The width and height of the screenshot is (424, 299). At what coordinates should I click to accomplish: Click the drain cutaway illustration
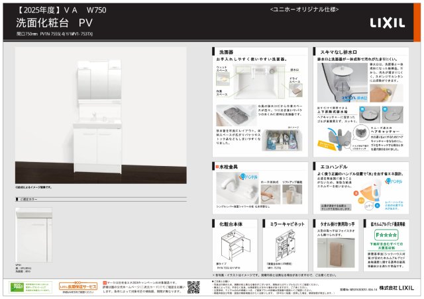(343, 83)
